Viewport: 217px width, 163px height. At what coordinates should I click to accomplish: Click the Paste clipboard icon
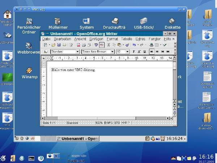[x=119, y=45]
